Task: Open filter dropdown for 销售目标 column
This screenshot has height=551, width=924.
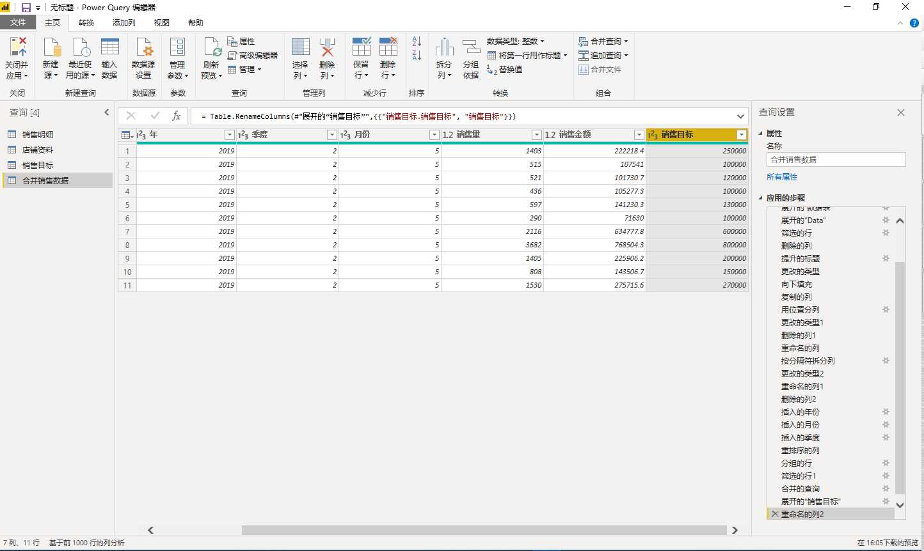Action: [x=741, y=135]
